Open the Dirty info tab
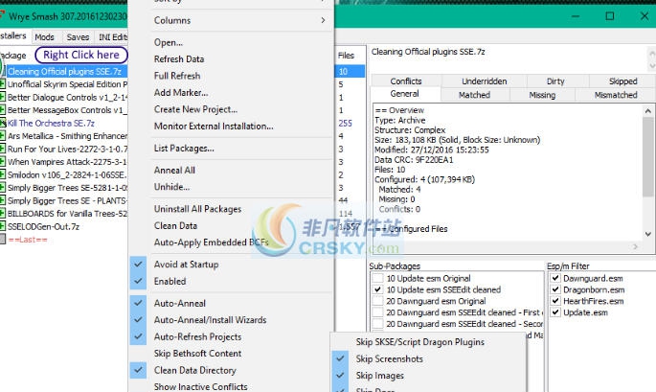Viewport: 656px width, 392px height. (x=555, y=81)
